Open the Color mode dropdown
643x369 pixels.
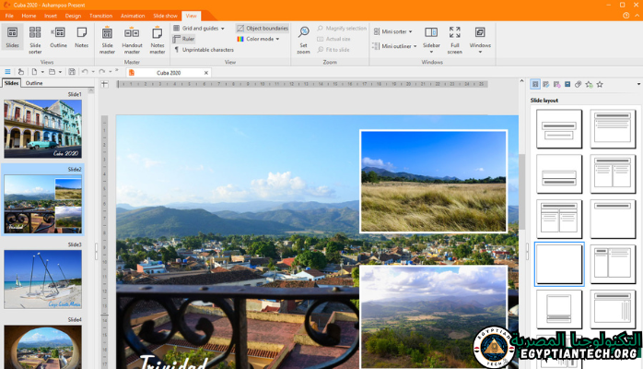pos(277,39)
